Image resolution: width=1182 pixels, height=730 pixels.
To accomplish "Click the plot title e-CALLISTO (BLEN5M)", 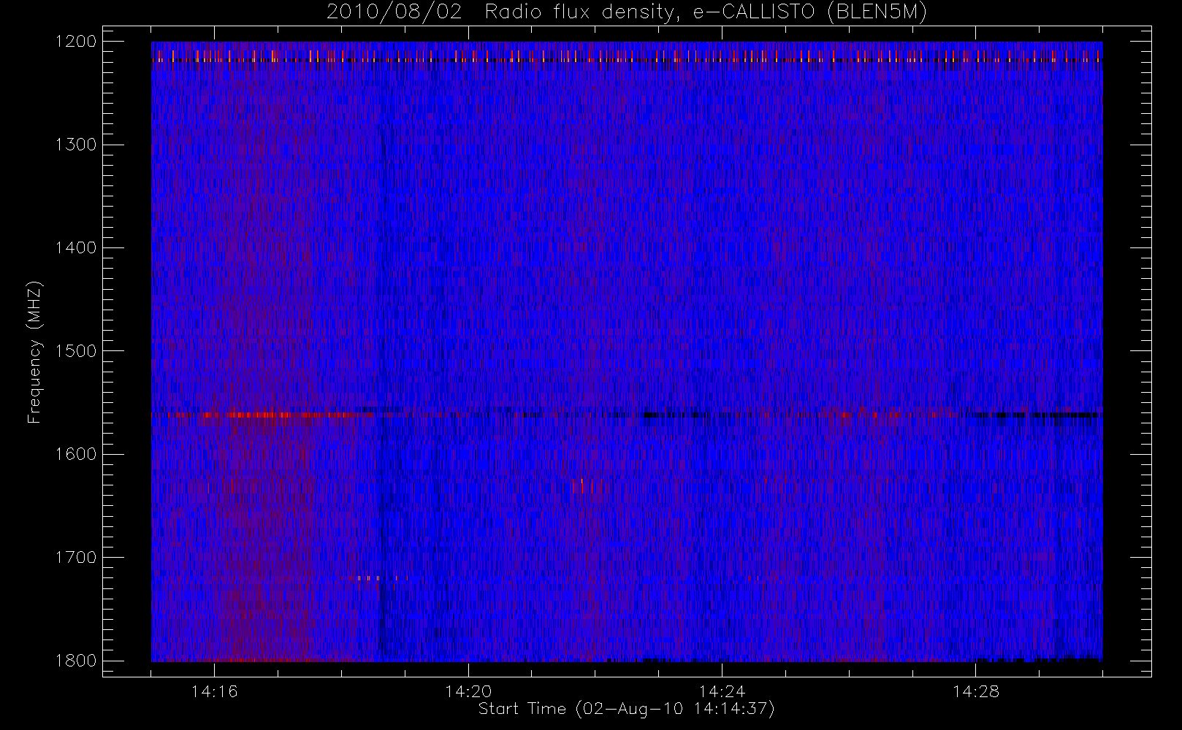I will 809,12.
